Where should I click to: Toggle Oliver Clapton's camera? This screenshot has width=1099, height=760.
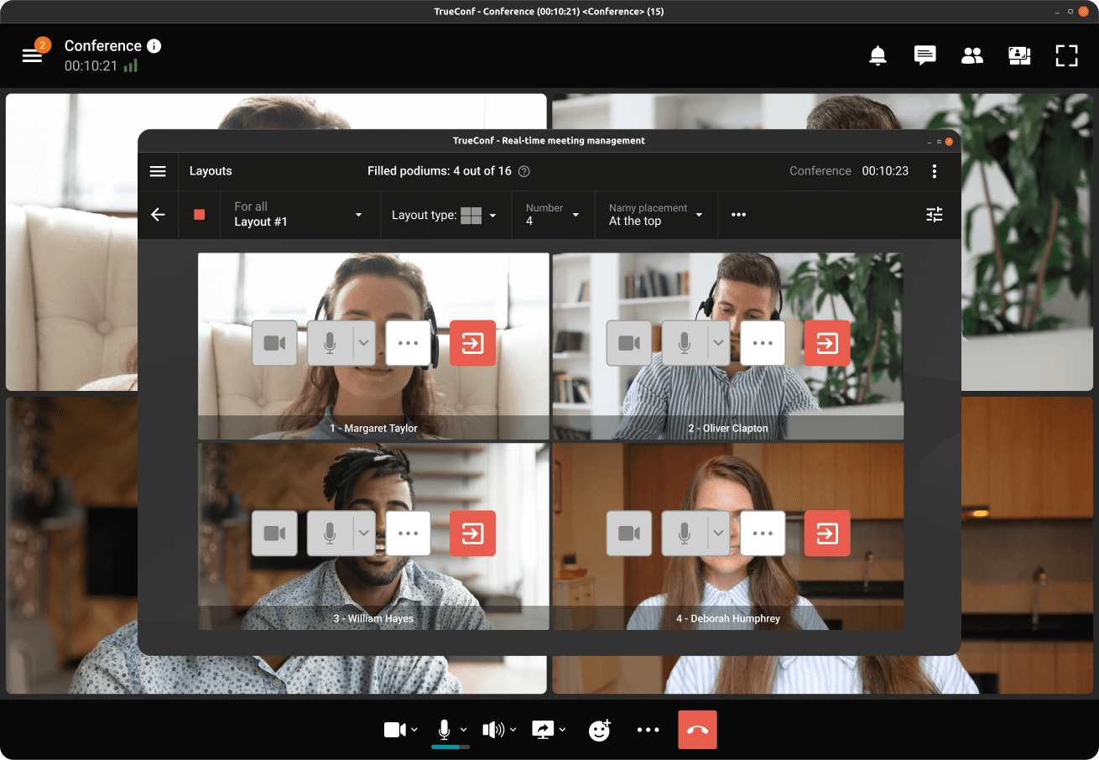click(628, 343)
